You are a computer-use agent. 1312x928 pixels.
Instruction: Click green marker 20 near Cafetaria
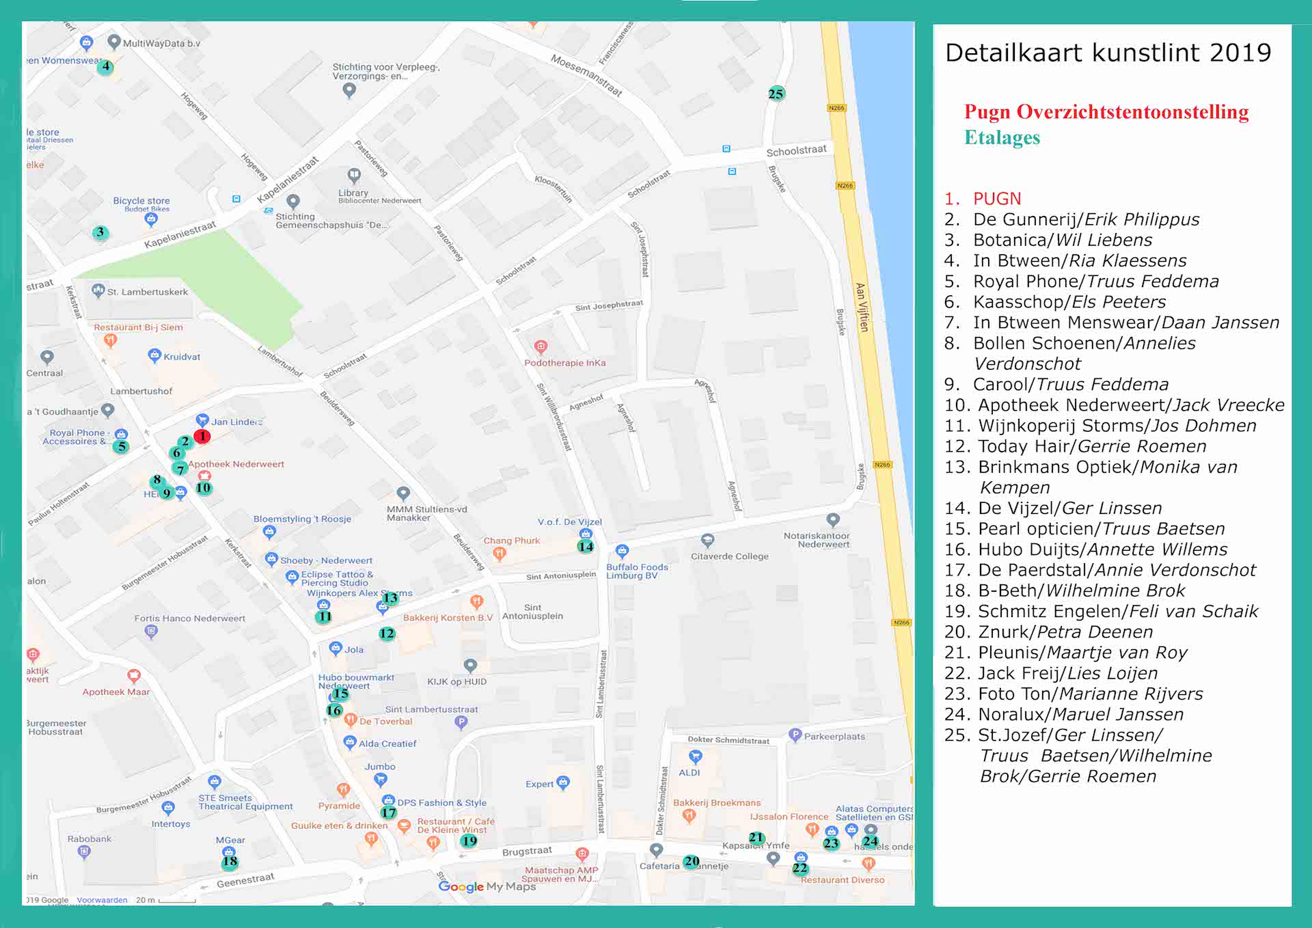click(x=691, y=862)
